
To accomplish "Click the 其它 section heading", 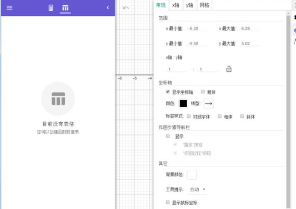I will click(x=163, y=163).
